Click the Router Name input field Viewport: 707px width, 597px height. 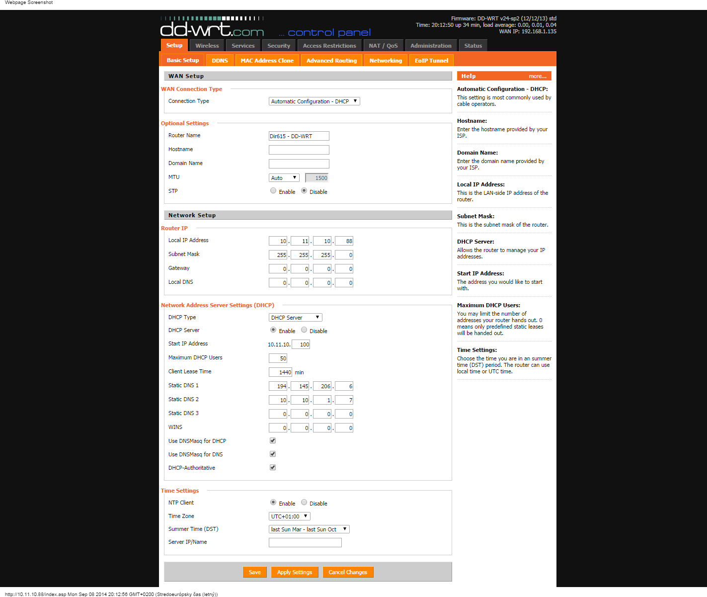[299, 136]
